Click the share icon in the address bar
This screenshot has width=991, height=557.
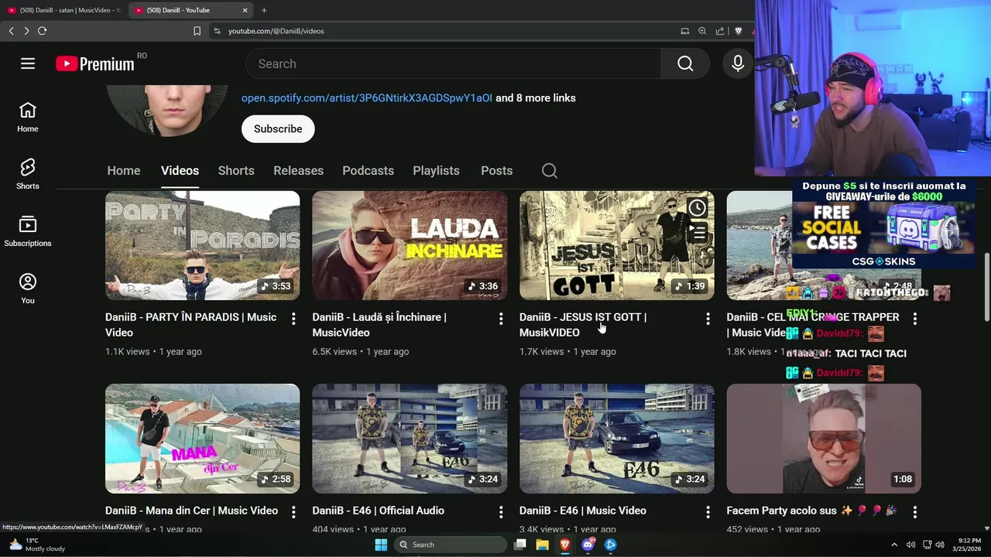pyautogui.click(x=720, y=31)
